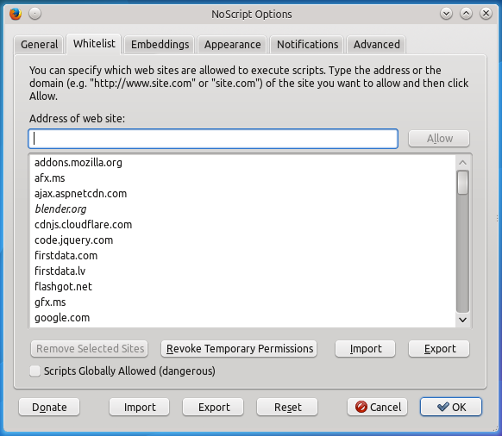Click the whitelist scrollbar thumb
Image resolution: width=502 pixels, height=436 pixels.
tap(462, 183)
